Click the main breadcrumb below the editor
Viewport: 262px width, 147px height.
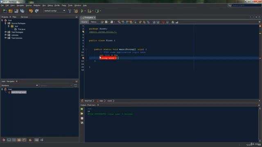[101, 101]
